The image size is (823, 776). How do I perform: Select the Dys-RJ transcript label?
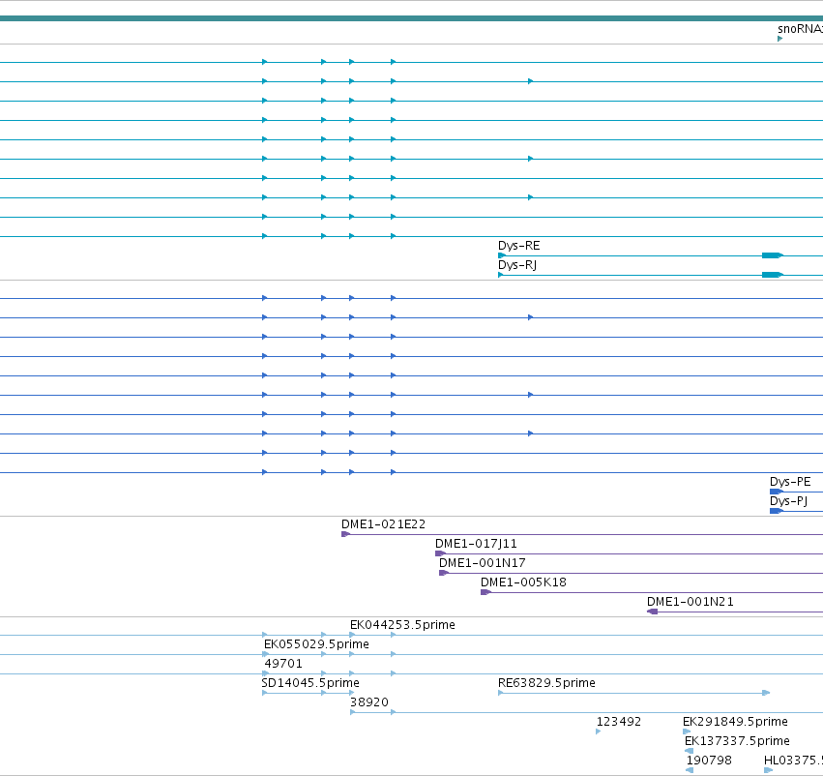tap(517, 265)
